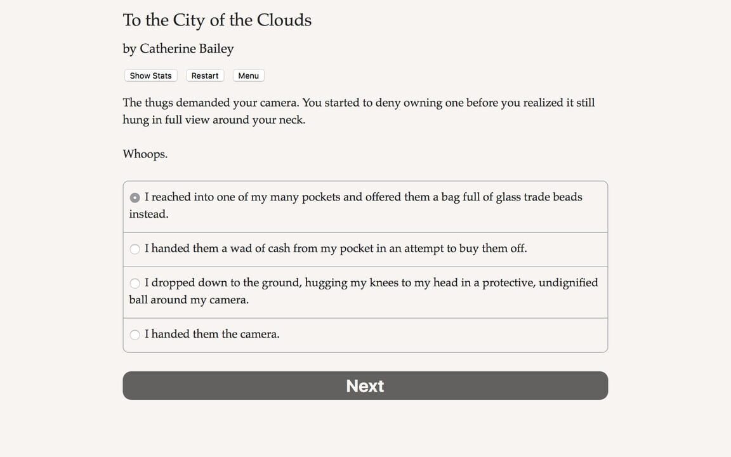Click the gray Next bar at the bottom
This screenshot has height=457, width=731.
pyautogui.click(x=365, y=385)
